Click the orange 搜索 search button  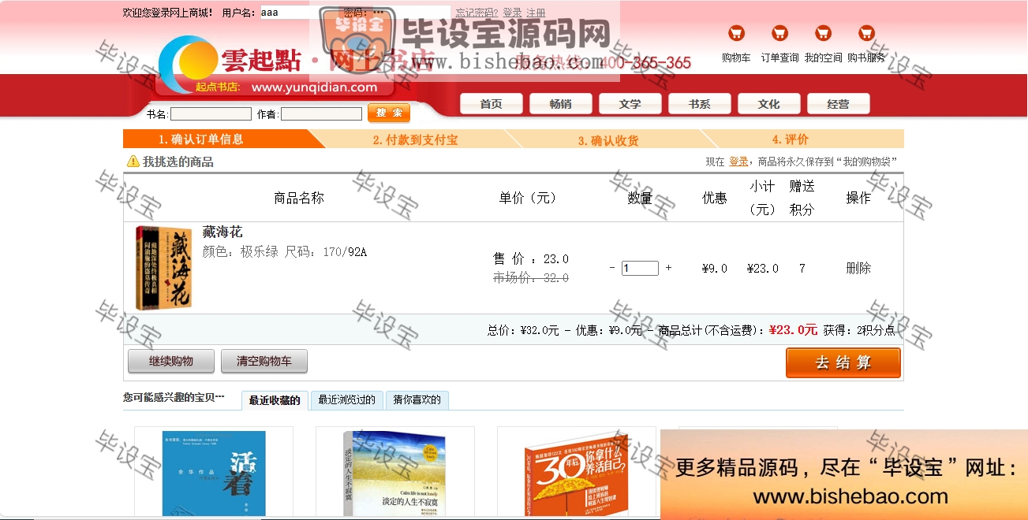(389, 113)
